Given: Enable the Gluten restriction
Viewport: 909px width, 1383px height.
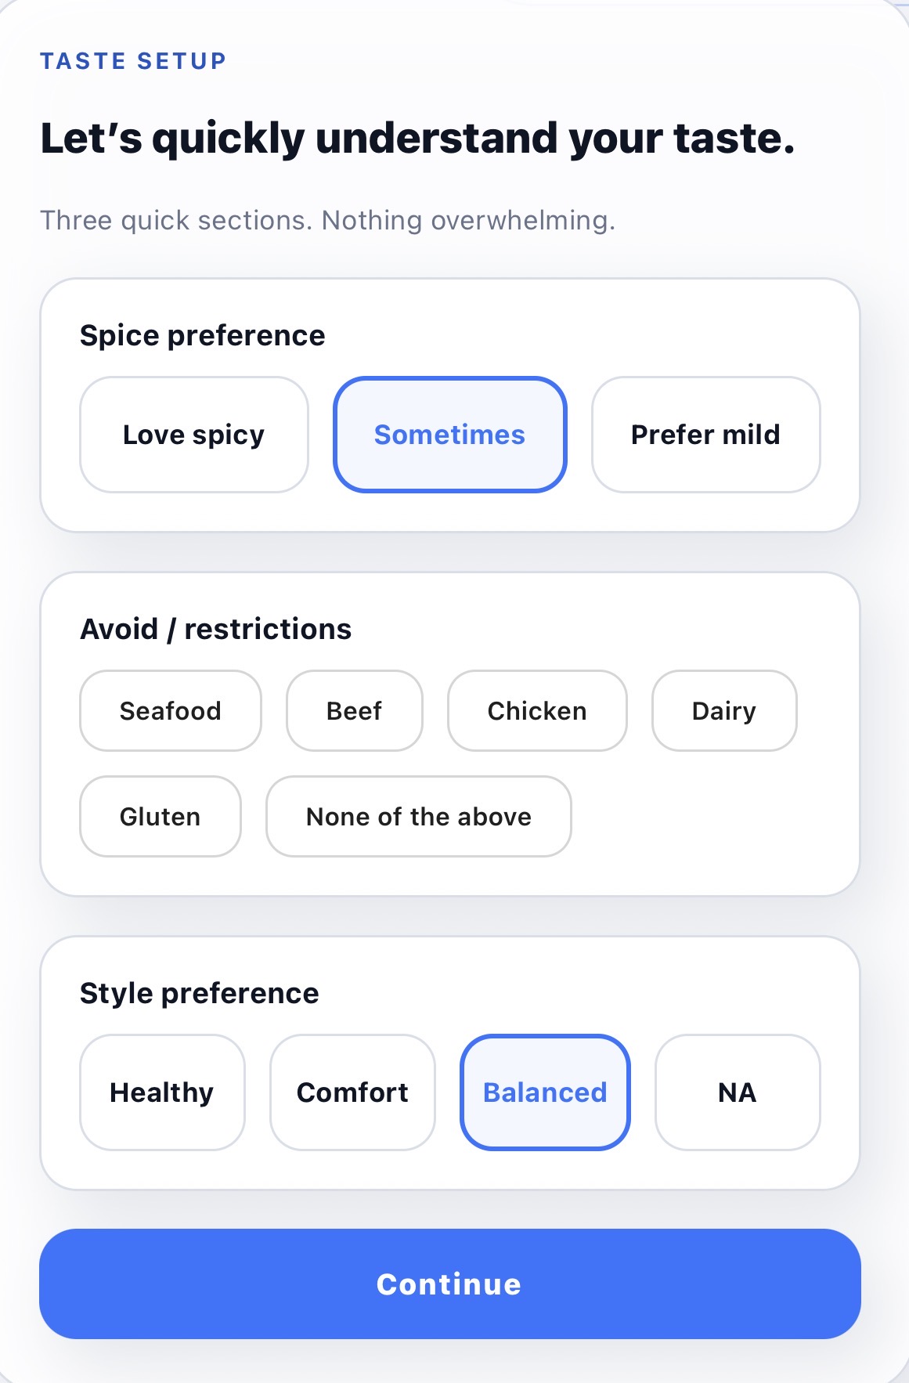Looking at the screenshot, I should coord(160,817).
